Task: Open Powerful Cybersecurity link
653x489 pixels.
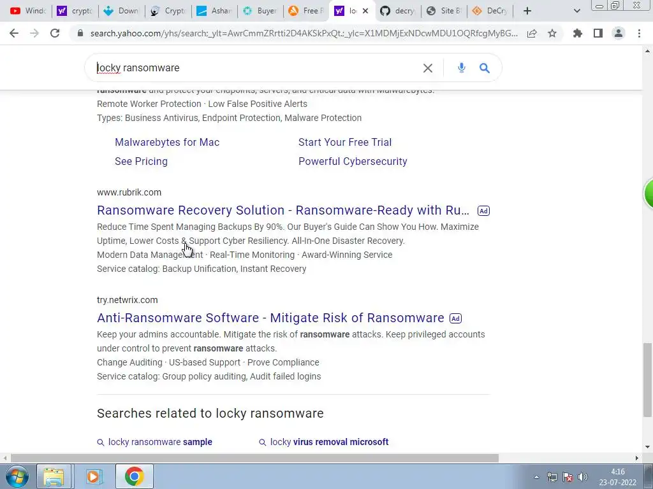Action: coord(353,161)
